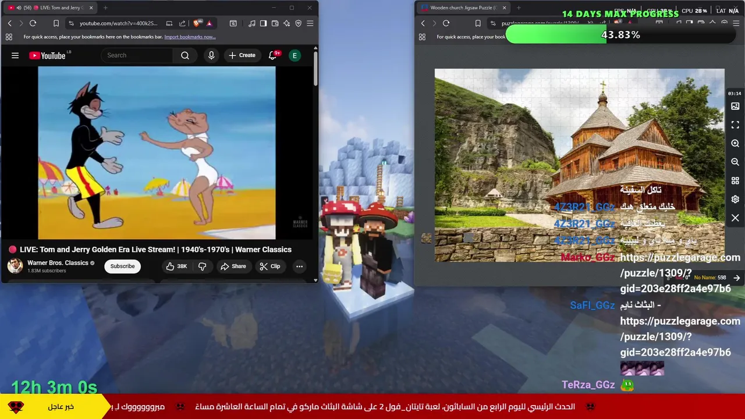Click the wooden church puzzle image
Screen dimensions: 745x419
coord(580,165)
